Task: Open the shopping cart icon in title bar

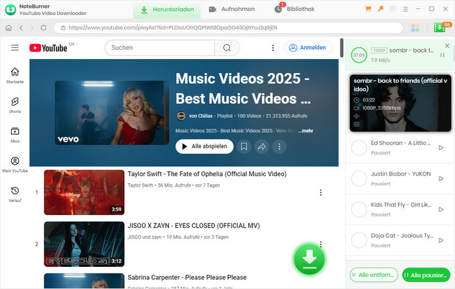Action: [369, 9]
